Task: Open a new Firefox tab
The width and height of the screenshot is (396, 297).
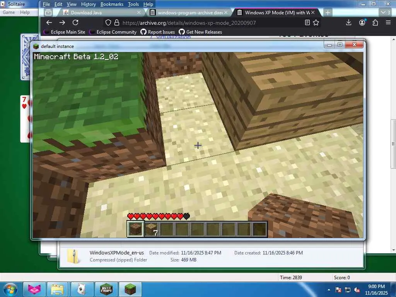Action: (328, 12)
